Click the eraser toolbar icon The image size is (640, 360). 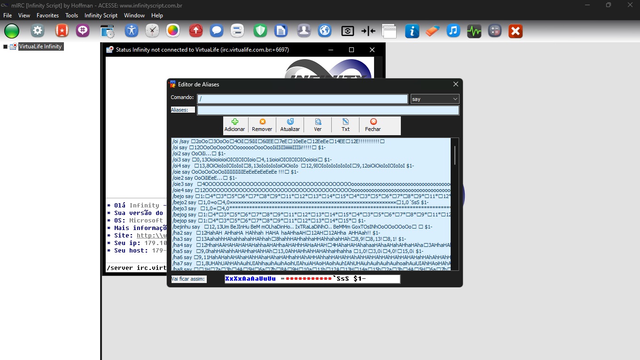pos(432,31)
